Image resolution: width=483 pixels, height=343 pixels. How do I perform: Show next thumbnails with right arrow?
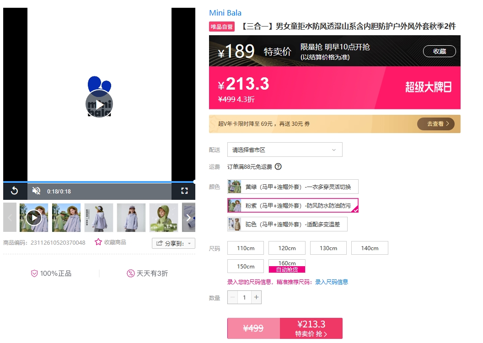(188, 217)
